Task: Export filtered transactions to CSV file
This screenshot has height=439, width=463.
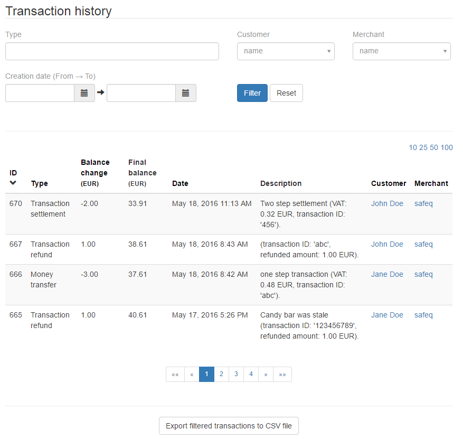Action: (x=229, y=426)
